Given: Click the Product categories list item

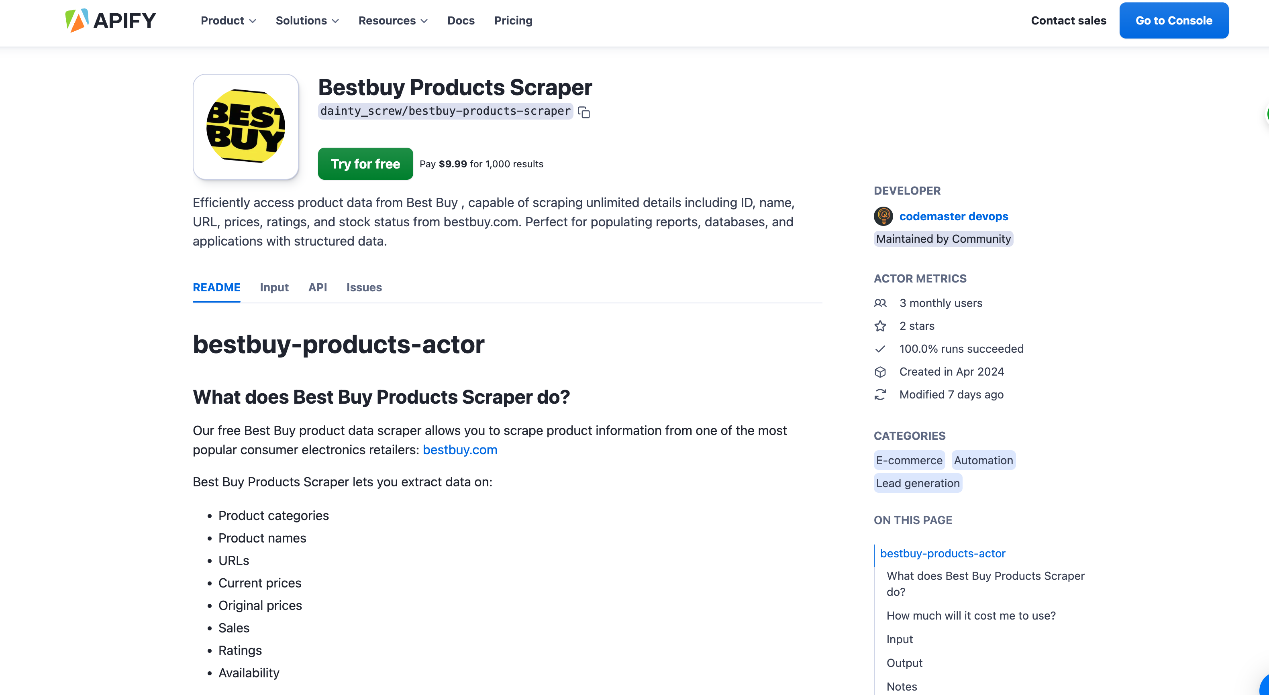Looking at the screenshot, I should pyautogui.click(x=273, y=515).
